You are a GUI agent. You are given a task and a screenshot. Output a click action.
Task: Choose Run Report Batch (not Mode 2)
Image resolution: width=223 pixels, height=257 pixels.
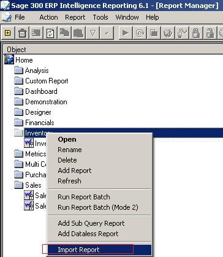[x=100, y=197]
